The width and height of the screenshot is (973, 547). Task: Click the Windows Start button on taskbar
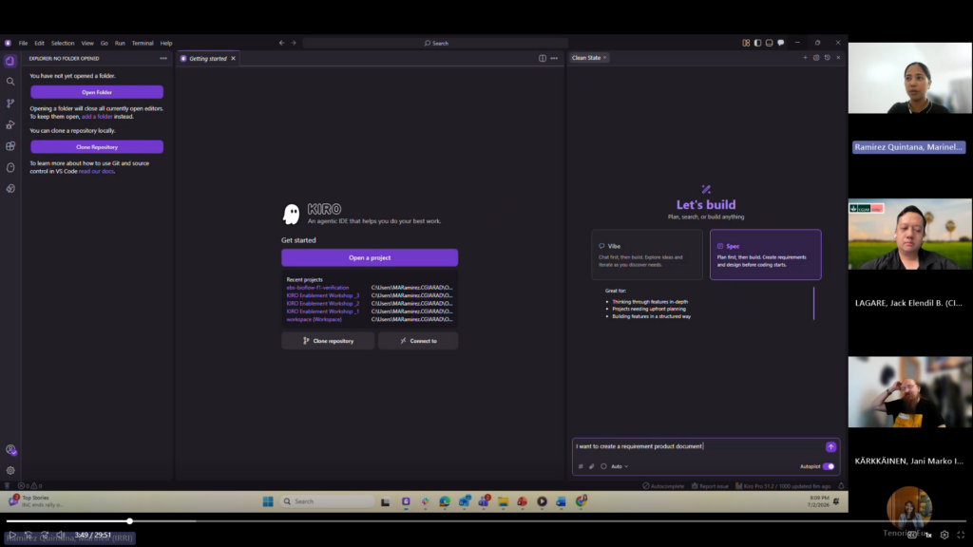pos(267,501)
